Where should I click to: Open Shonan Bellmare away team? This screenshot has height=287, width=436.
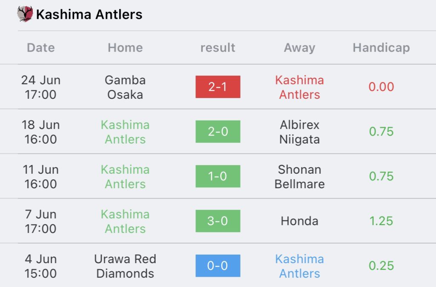299,177
